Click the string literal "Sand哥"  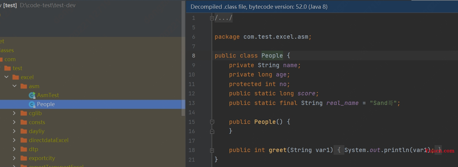(x=383, y=103)
